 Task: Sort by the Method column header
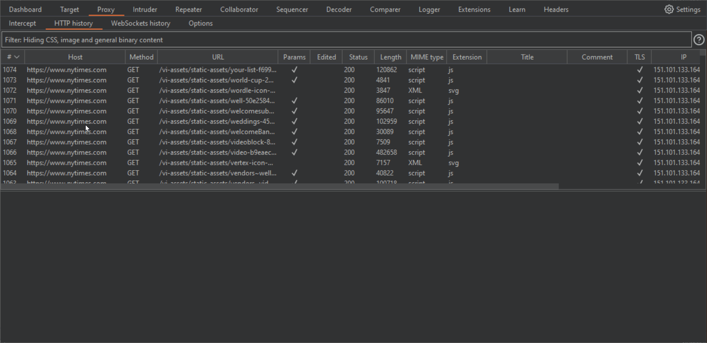141,57
